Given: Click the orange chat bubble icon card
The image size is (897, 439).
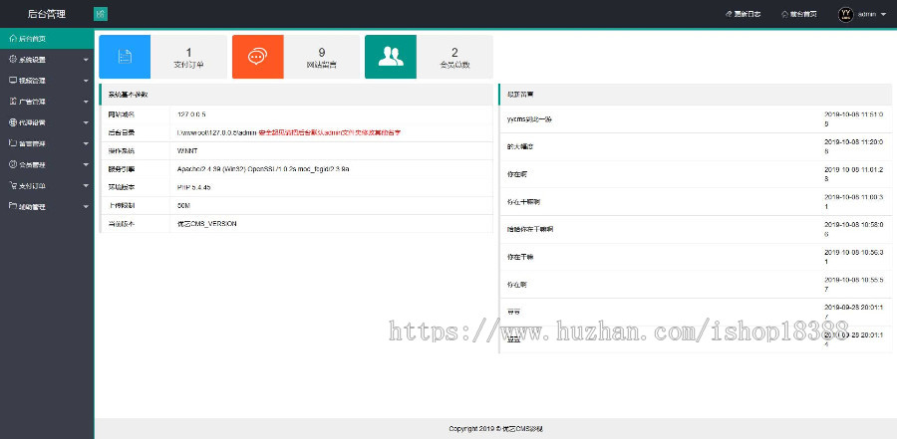Looking at the screenshot, I should pos(257,57).
